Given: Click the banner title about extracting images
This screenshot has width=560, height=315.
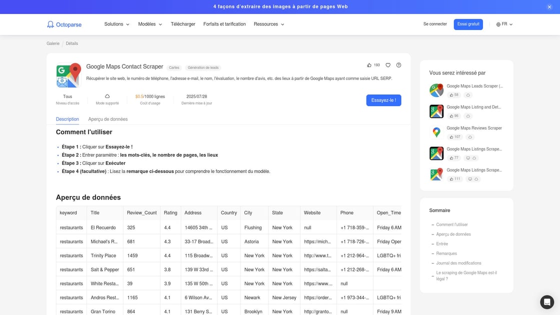Looking at the screenshot, I should point(280,7).
